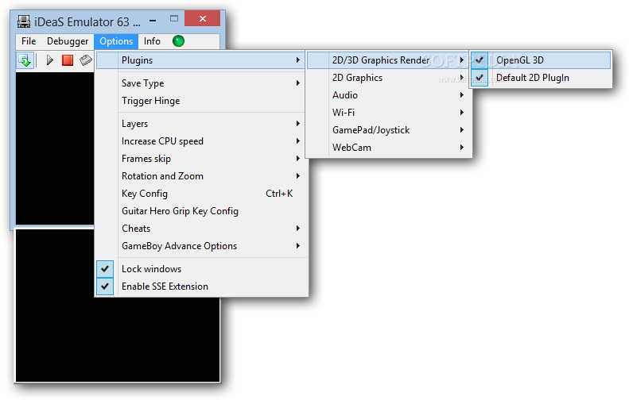
Task: Choose Trigger Hinge option
Action: (x=200, y=101)
